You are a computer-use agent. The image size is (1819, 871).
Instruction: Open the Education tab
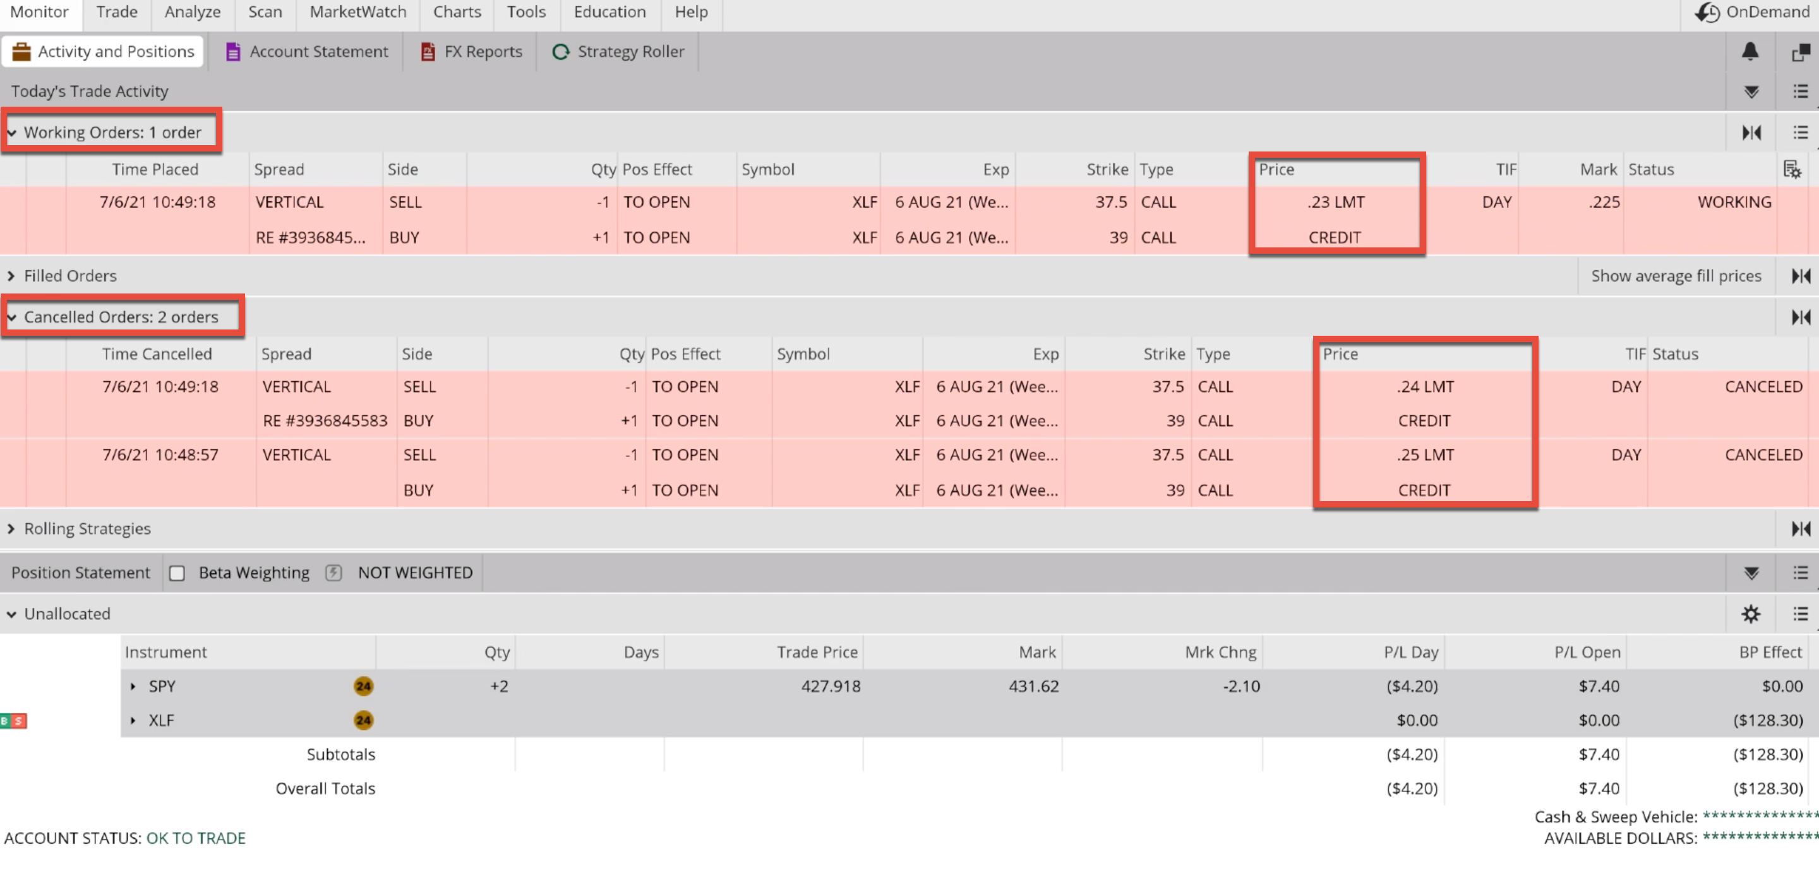coord(610,12)
